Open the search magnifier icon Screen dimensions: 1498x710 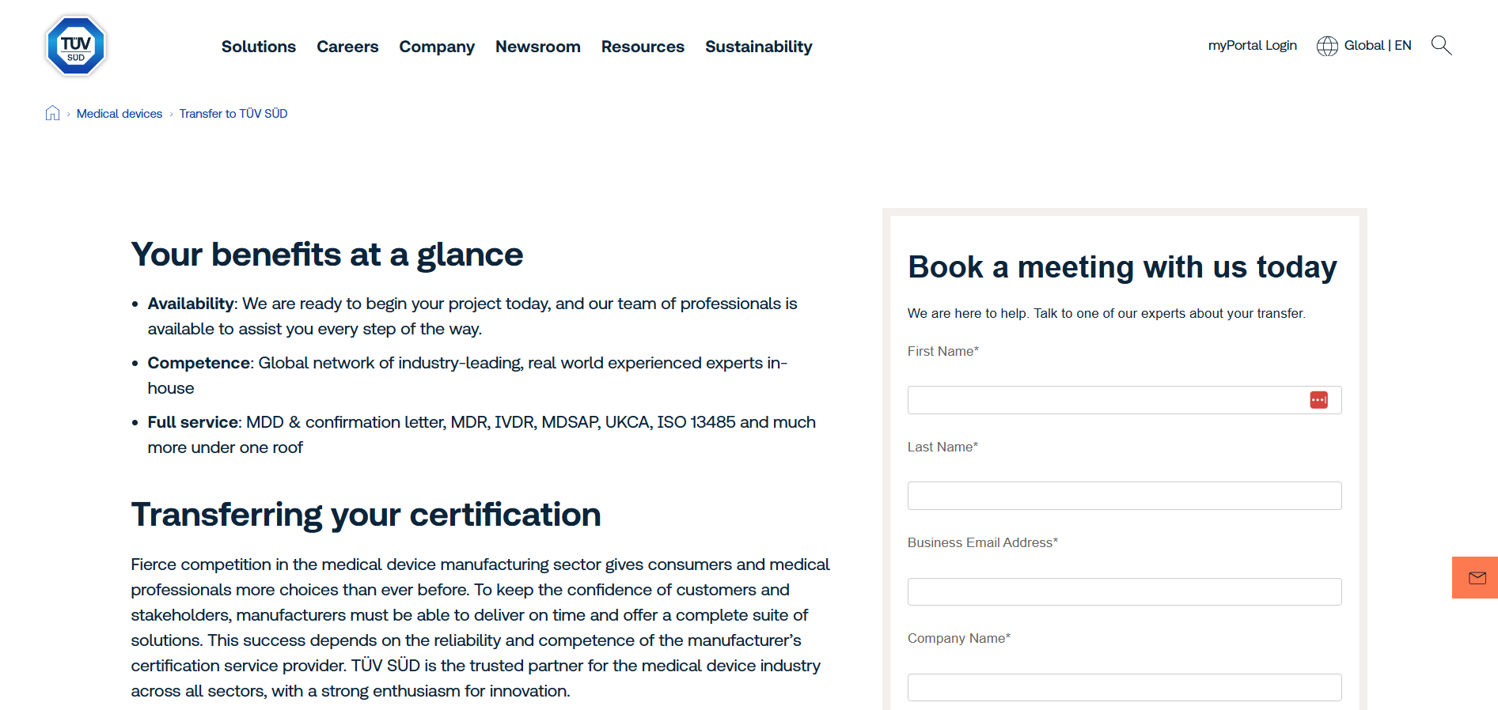click(1441, 45)
